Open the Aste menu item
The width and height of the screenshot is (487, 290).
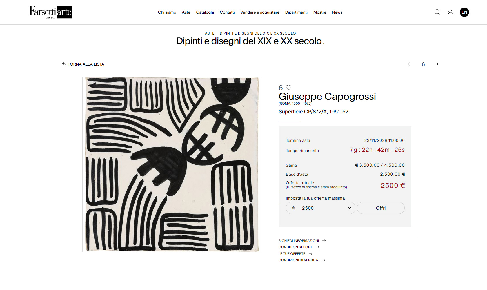(186, 12)
